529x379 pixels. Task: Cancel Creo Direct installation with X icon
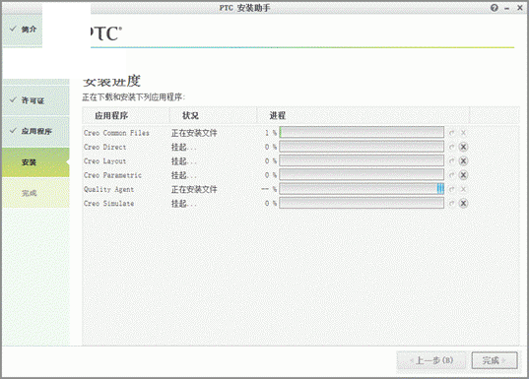(x=463, y=147)
